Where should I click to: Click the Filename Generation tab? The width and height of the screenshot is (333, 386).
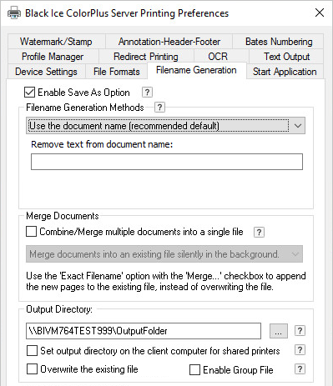pos(196,70)
